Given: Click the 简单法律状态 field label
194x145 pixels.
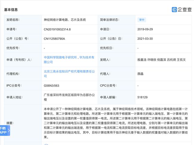Looking at the screenshot, I should [x=110, y=20].
